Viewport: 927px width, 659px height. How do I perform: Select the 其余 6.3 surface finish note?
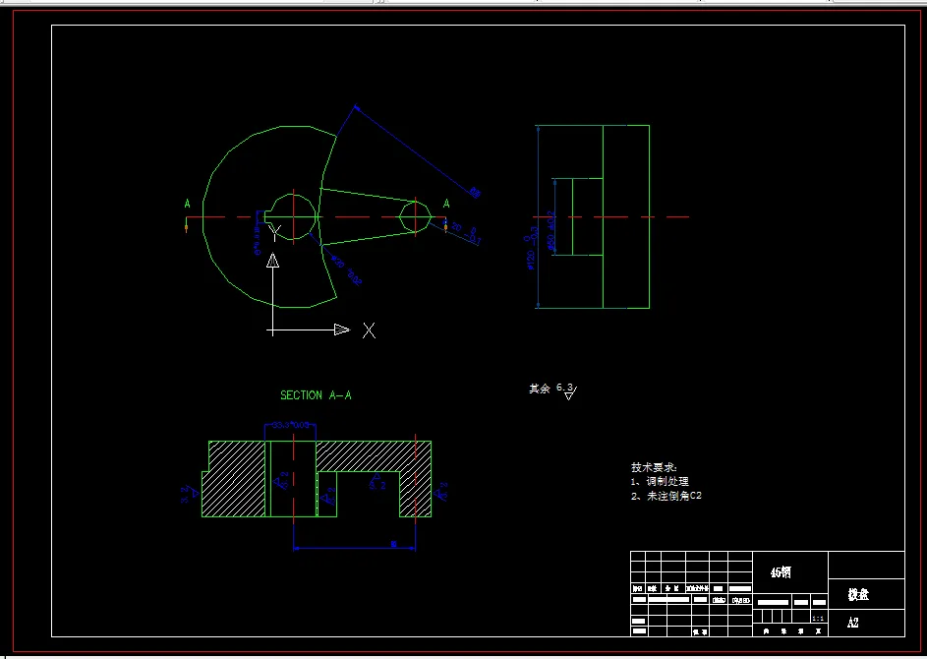[x=552, y=390]
